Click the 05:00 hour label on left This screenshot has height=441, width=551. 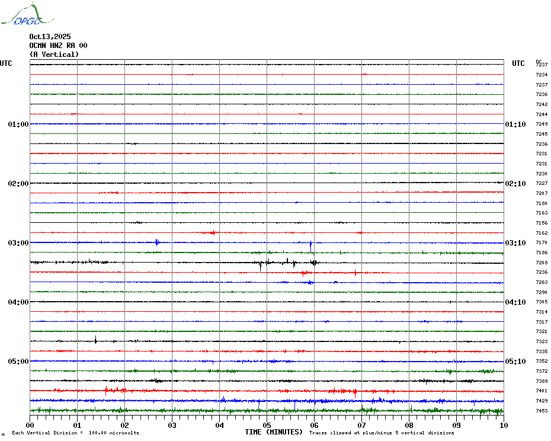(18, 362)
